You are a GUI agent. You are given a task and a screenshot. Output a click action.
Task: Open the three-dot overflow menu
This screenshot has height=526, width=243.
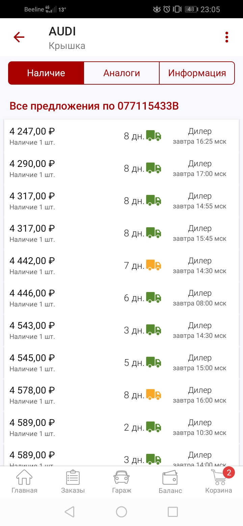click(227, 37)
